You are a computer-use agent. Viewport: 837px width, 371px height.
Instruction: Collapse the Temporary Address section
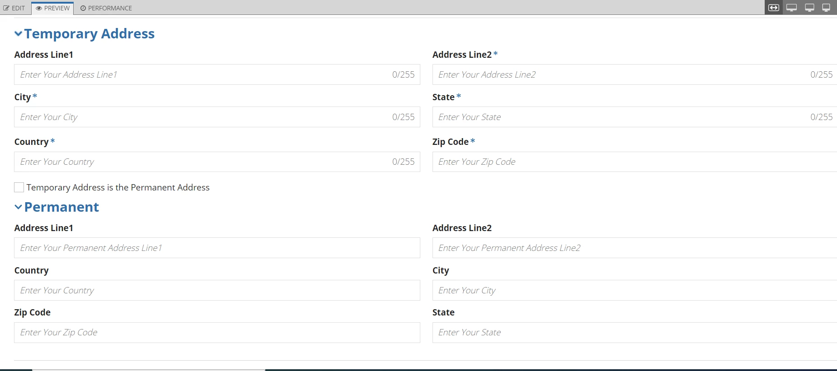(18, 33)
